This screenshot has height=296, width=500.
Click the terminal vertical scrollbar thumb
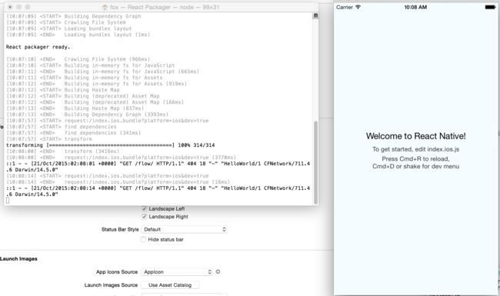tap(315, 162)
